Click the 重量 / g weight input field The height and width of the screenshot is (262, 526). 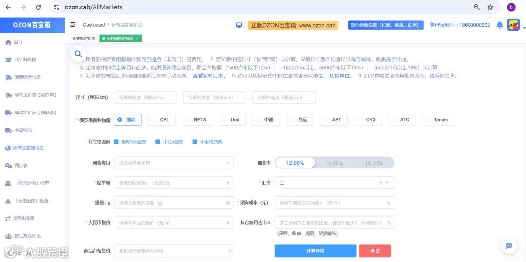tap(174, 203)
